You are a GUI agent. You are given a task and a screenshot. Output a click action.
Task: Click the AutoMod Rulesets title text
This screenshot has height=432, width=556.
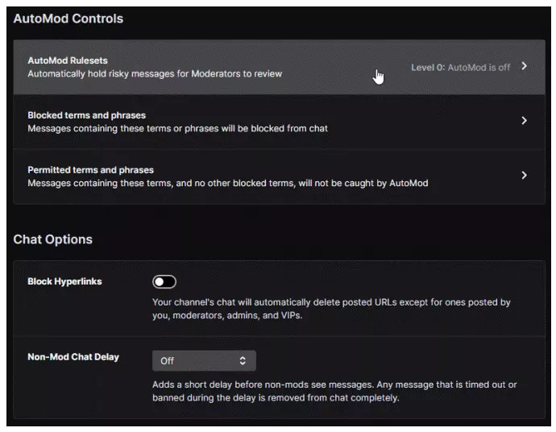[68, 60]
